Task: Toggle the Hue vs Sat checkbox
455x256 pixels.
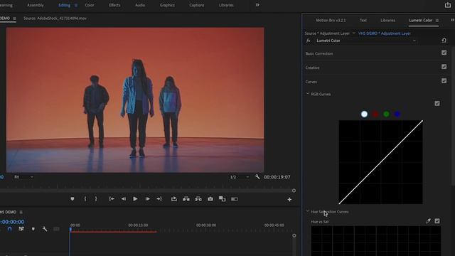Action: coord(437,221)
